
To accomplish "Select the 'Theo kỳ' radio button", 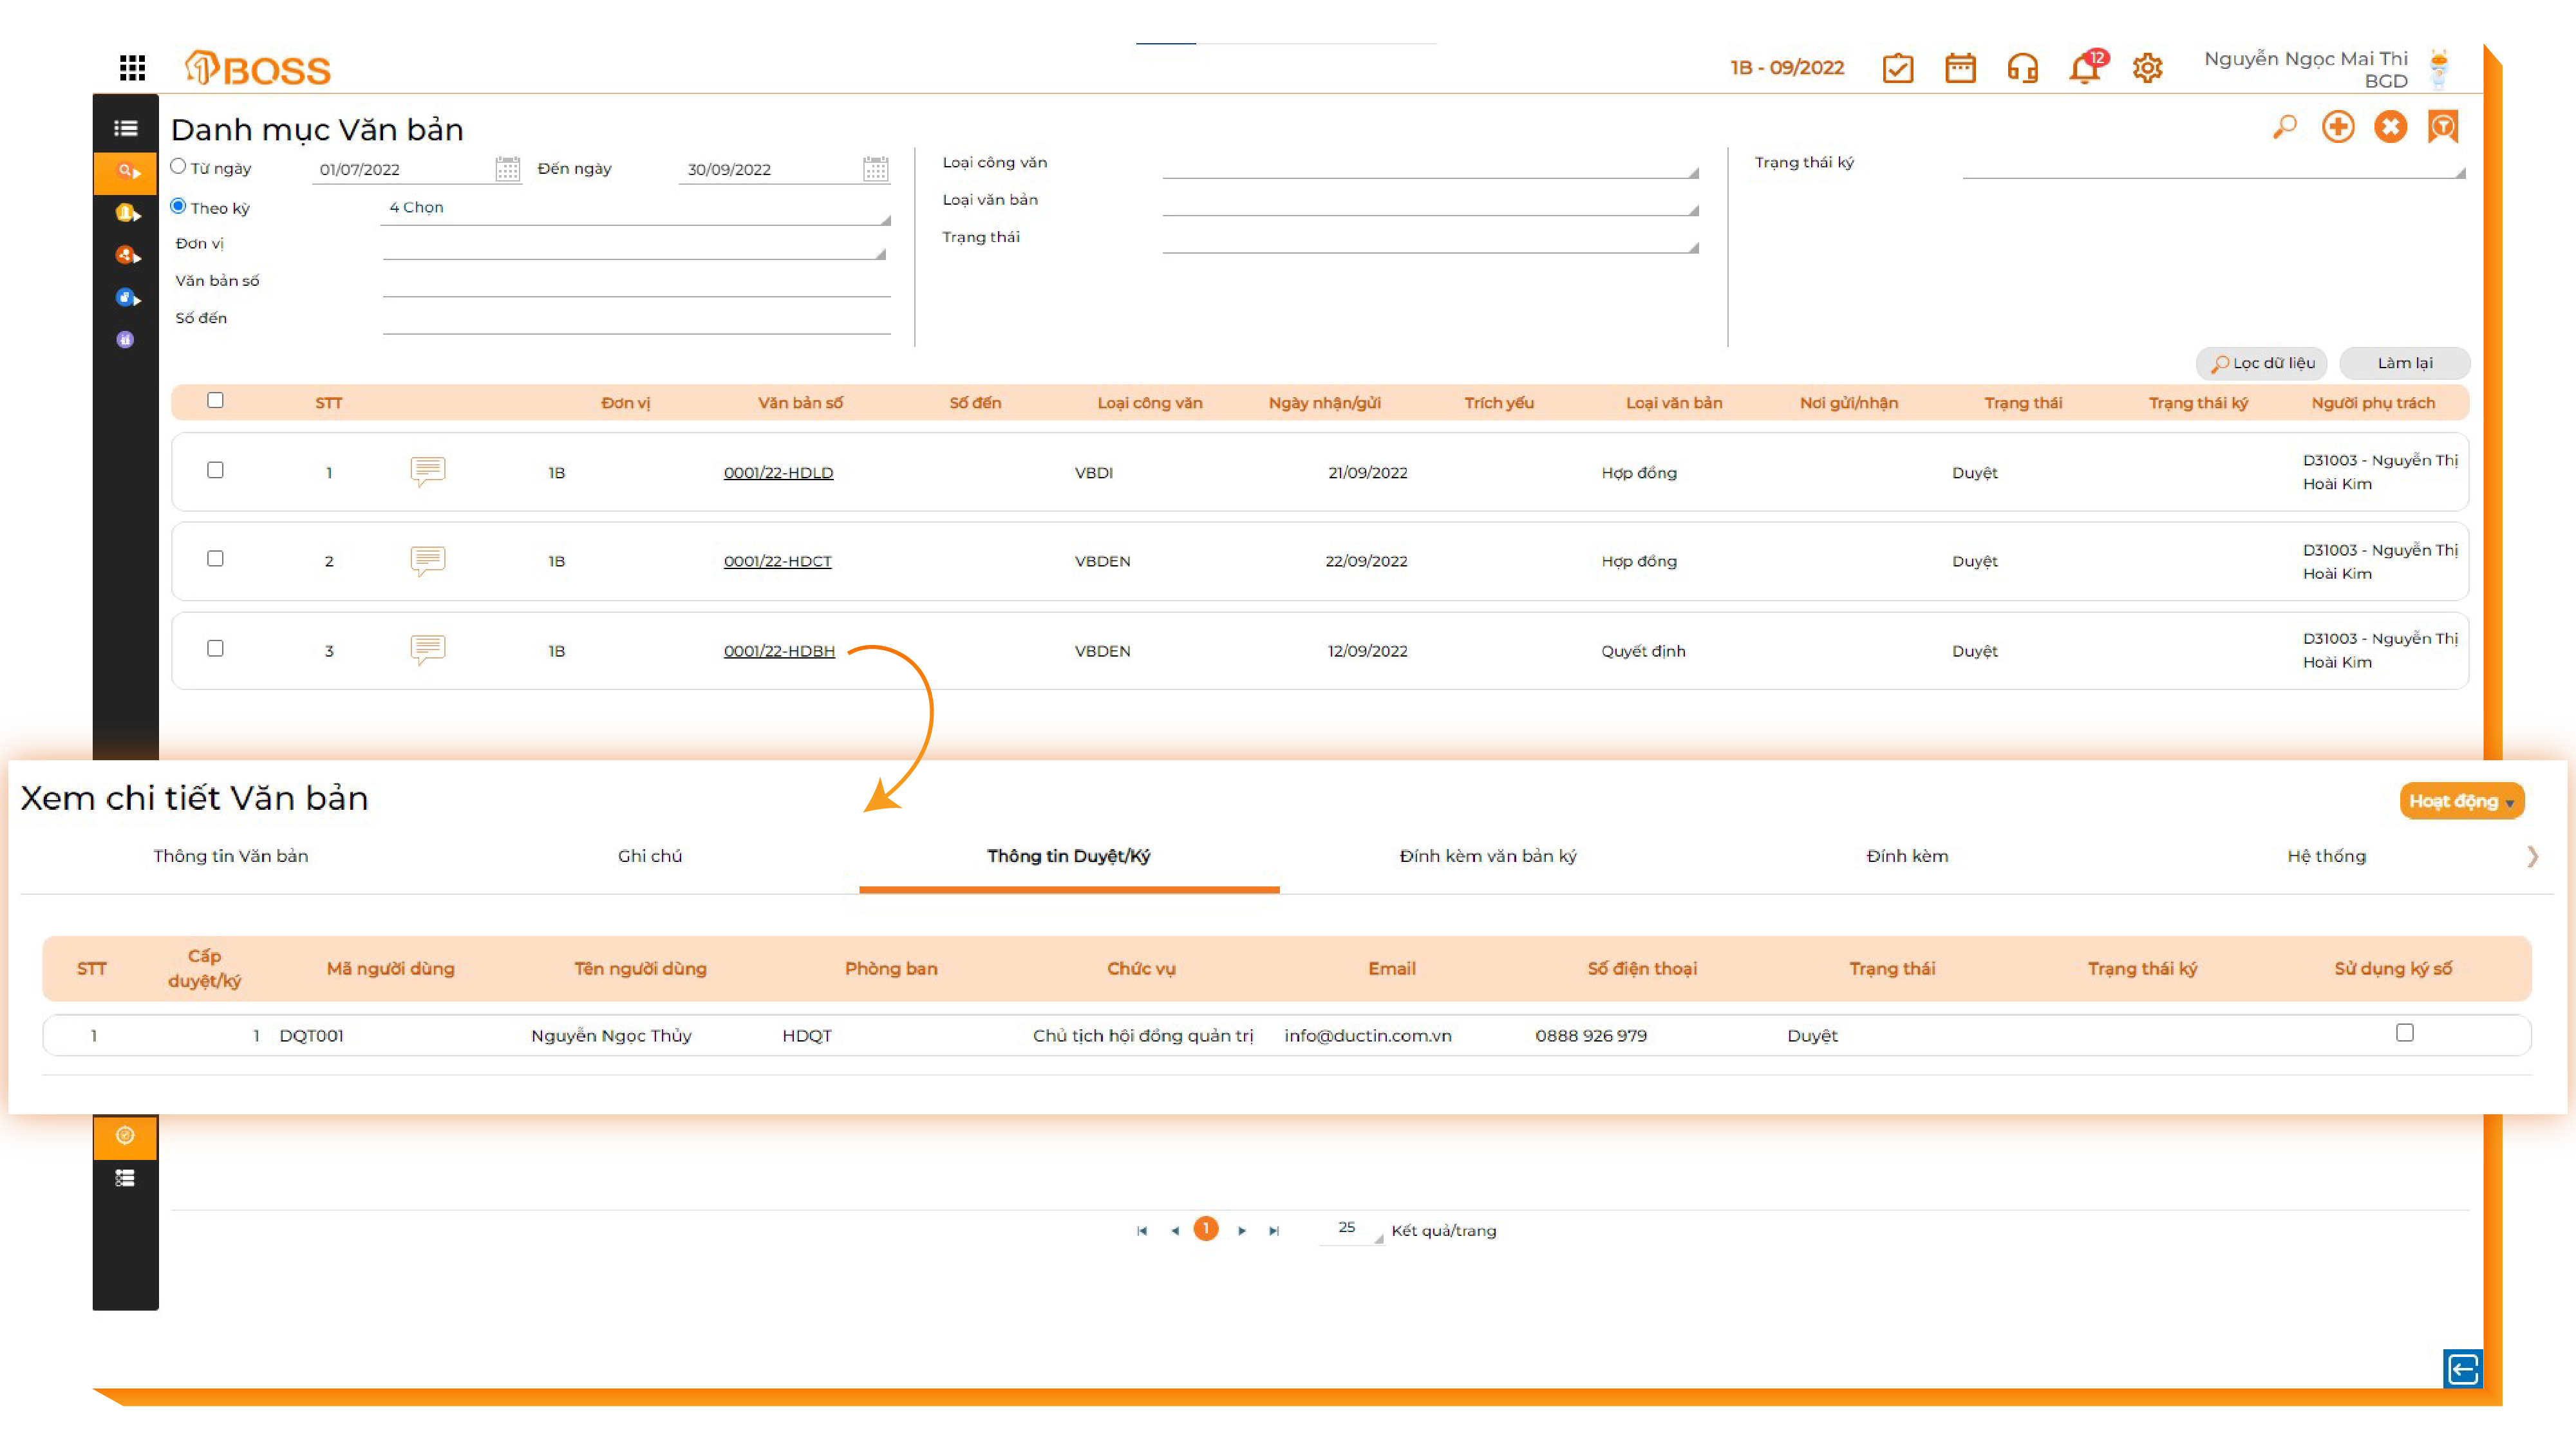I will (178, 206).
